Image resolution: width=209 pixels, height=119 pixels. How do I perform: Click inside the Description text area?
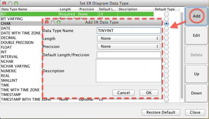(128, 70)
